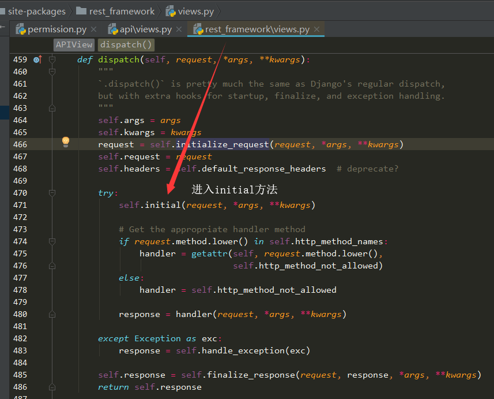Switch to the permission.py tab
Image resolution: width=494 pixels, height=399 pixels.
click(56, 29)
